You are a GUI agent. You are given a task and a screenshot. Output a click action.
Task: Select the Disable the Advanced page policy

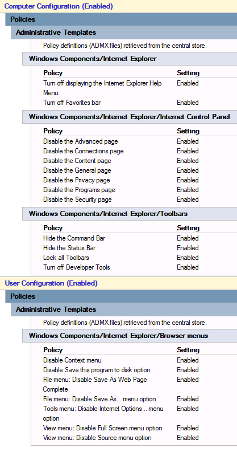pos(81,141)
